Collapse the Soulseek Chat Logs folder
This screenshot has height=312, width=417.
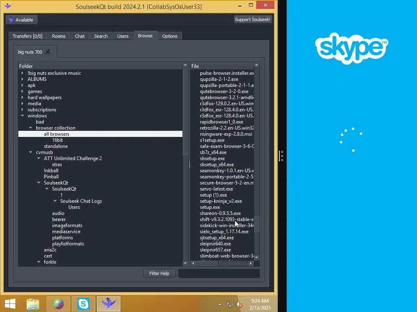(x=55, y=201)
